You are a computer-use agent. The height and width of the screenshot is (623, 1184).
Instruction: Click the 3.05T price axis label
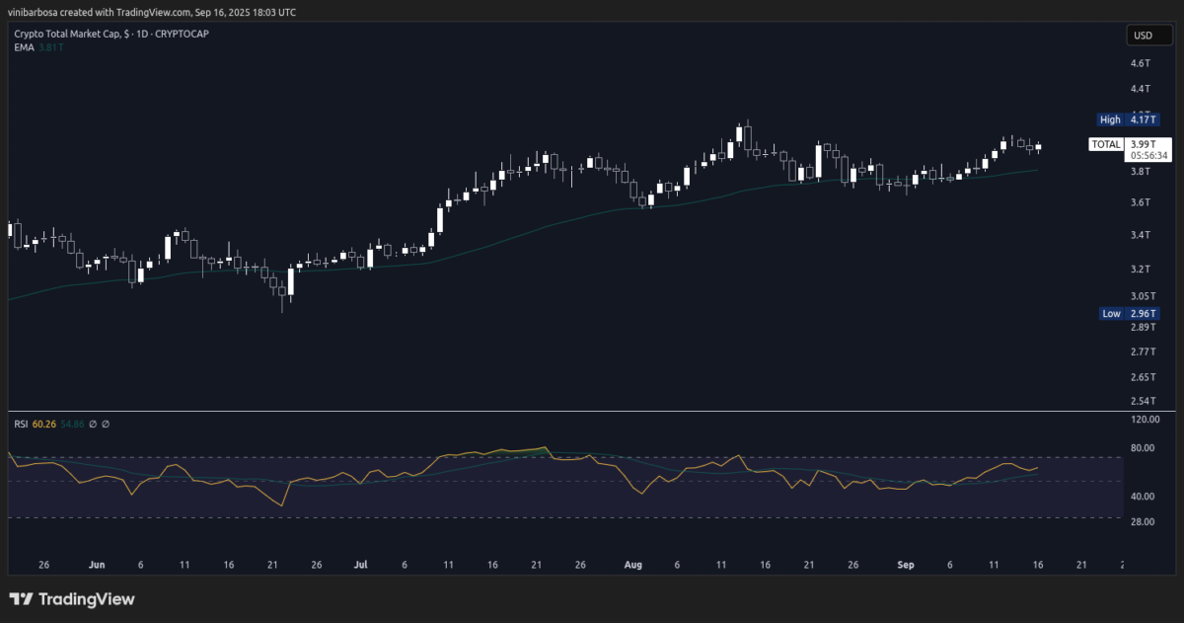click(1143, 296)
